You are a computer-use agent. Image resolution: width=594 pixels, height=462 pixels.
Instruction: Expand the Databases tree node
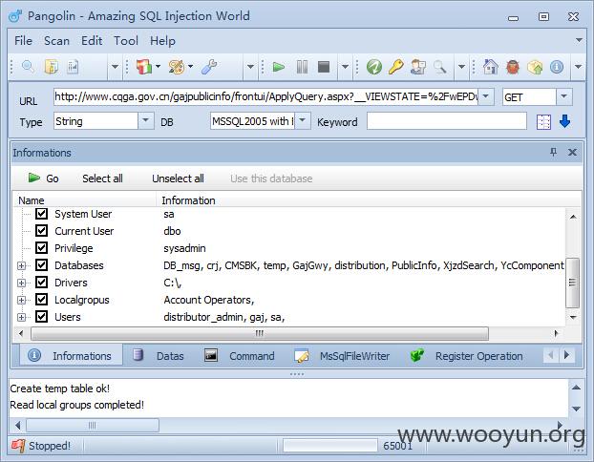(x=22, y=265)
